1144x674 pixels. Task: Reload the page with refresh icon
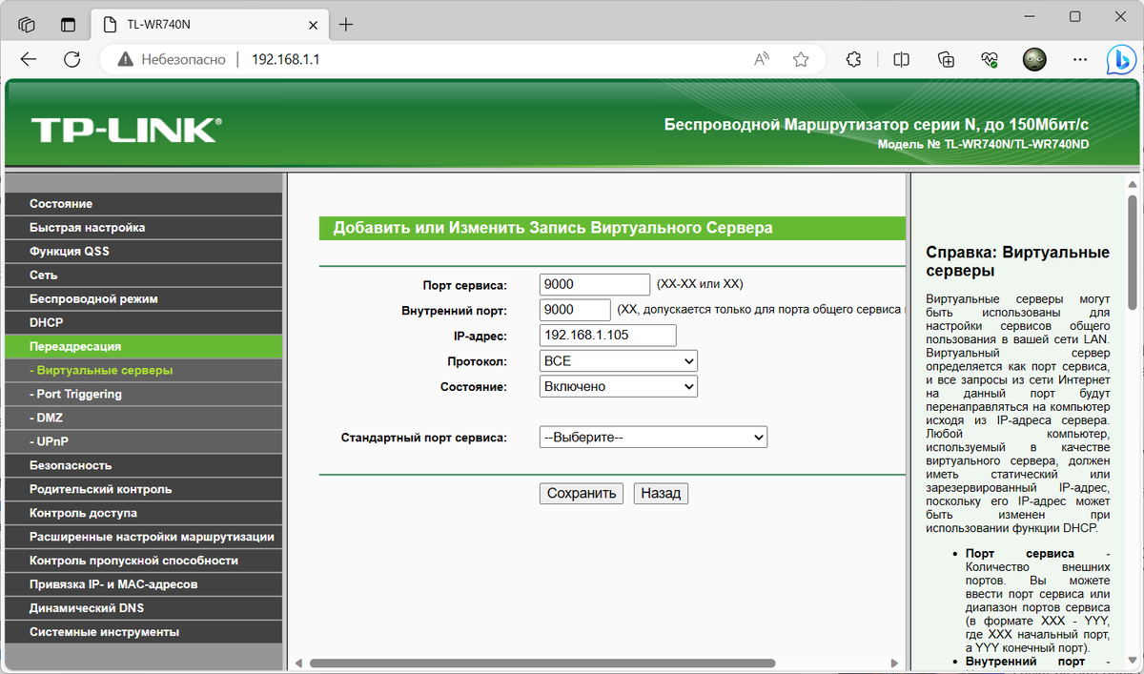click(x=72, y=59)
